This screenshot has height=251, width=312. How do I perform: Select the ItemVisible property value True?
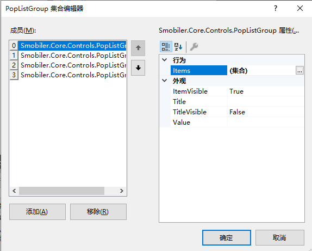coord(266,91)
